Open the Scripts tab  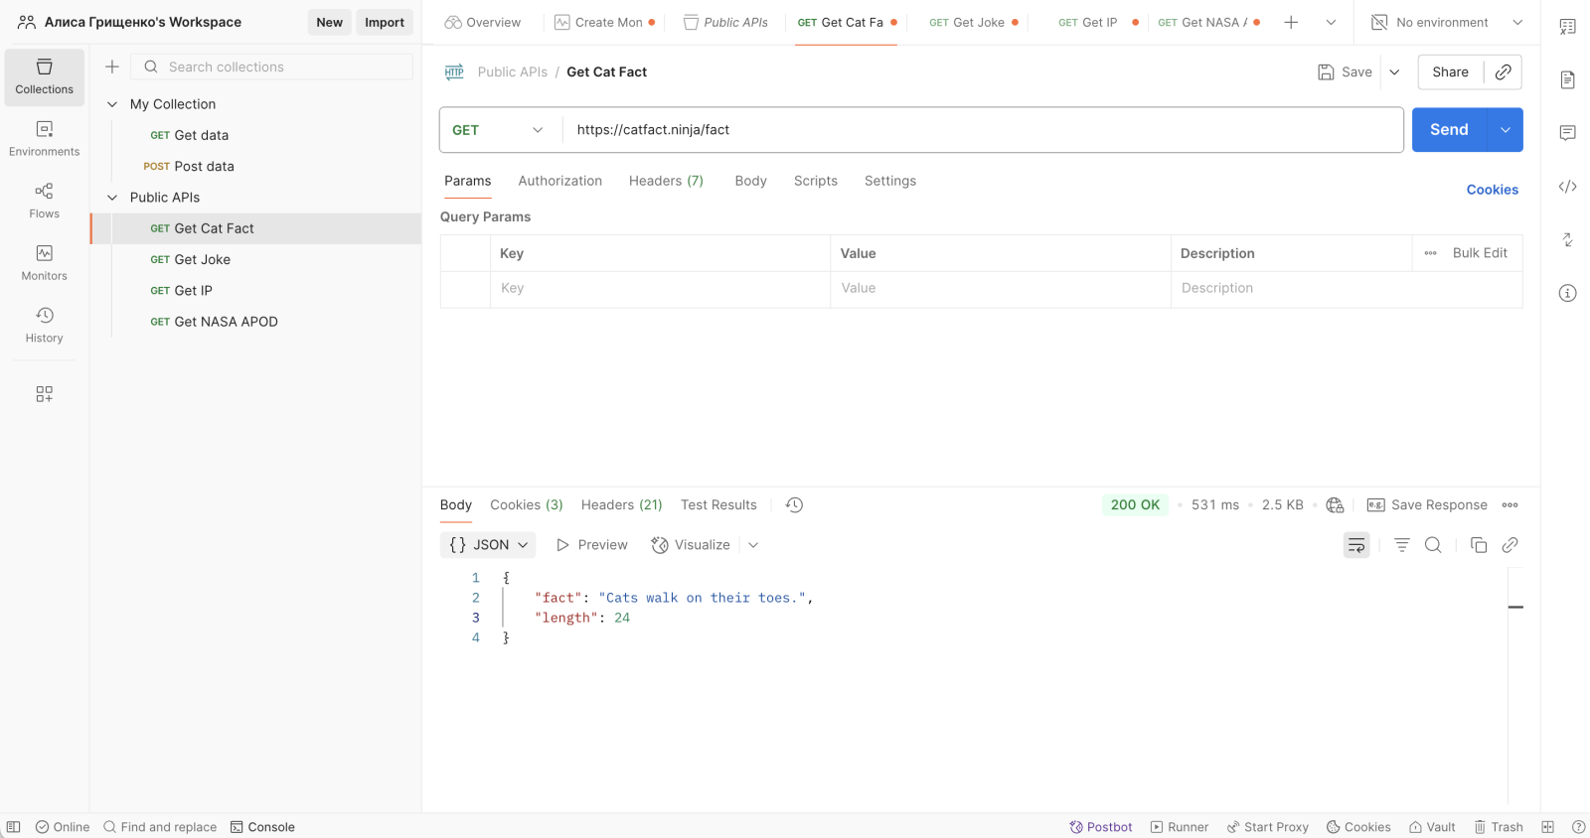click(815, 181)
